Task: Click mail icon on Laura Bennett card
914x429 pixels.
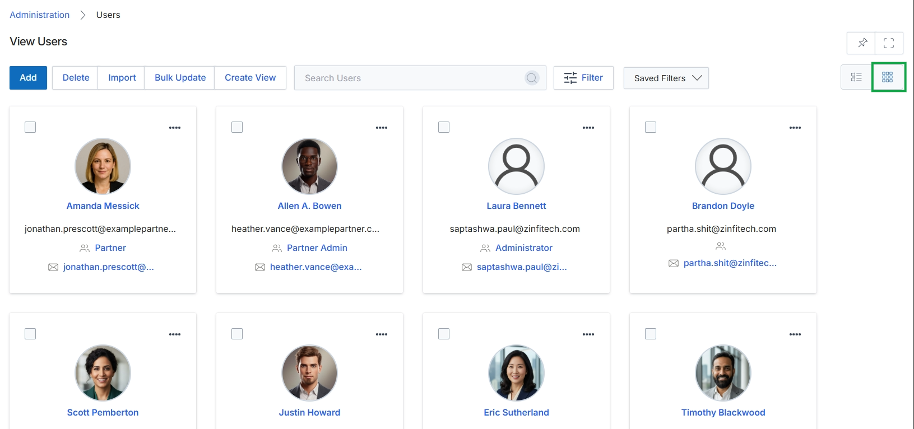Action: click(x=467, y=267)
